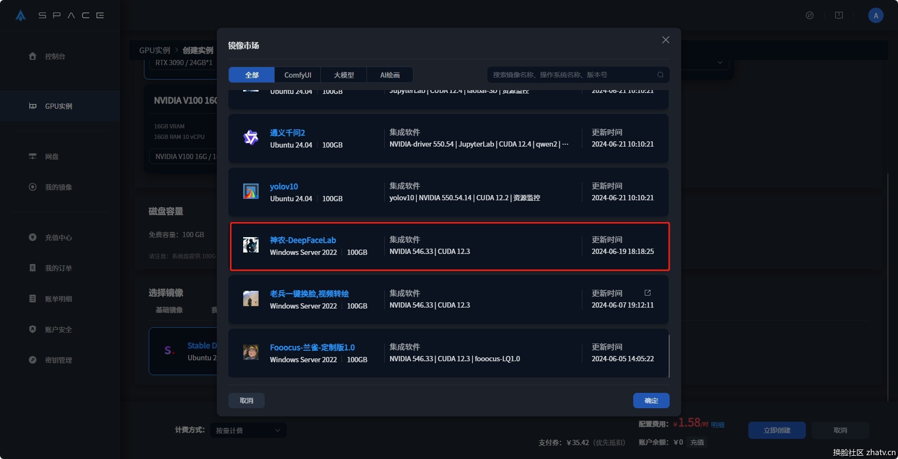The height and width of the screenshot is (459, 898).
Task: Click the 神农-DeepFaceLab title
Action: [x=303, y=240]
